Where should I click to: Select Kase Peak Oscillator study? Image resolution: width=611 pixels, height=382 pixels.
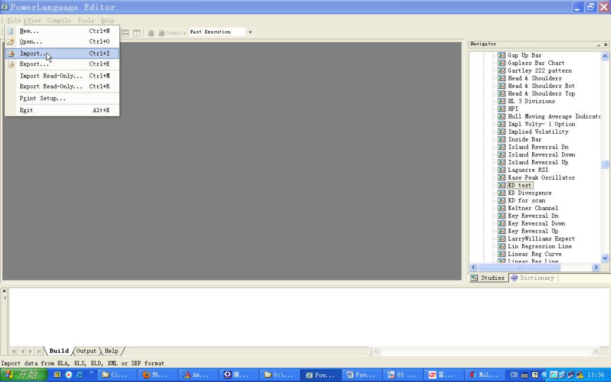[x=541, y=178]
